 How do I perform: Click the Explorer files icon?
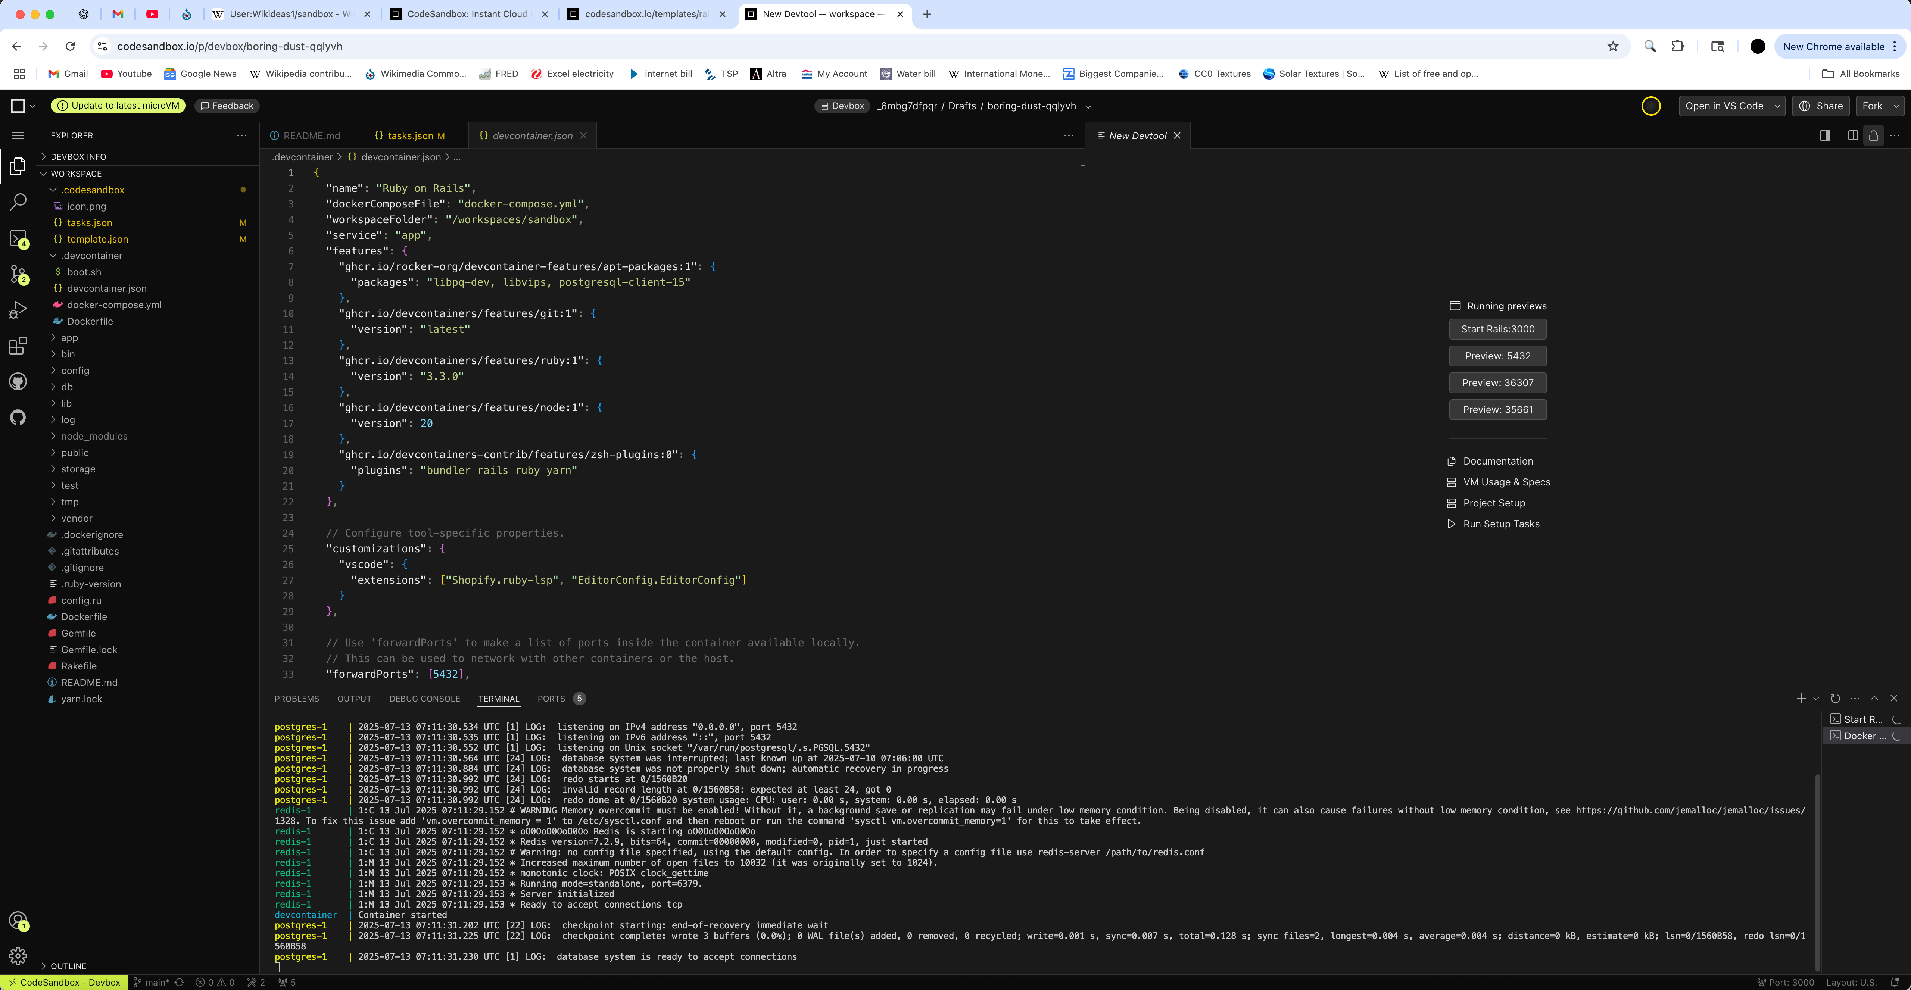point(18,166)
